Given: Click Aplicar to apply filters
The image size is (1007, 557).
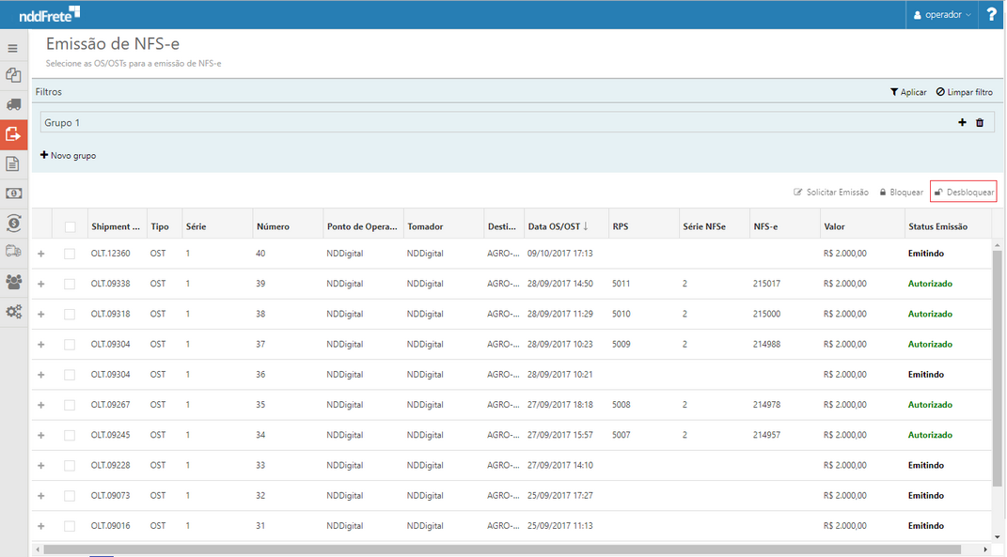Looking at the screenshot, I should (x=908, y=92).
